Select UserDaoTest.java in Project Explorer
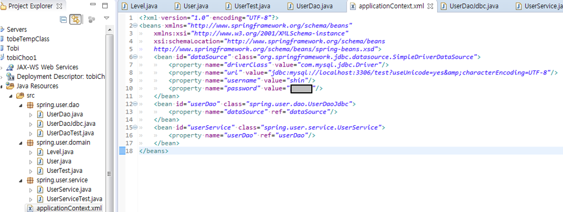This screenshot has width=563, height=212. (70, 133)
